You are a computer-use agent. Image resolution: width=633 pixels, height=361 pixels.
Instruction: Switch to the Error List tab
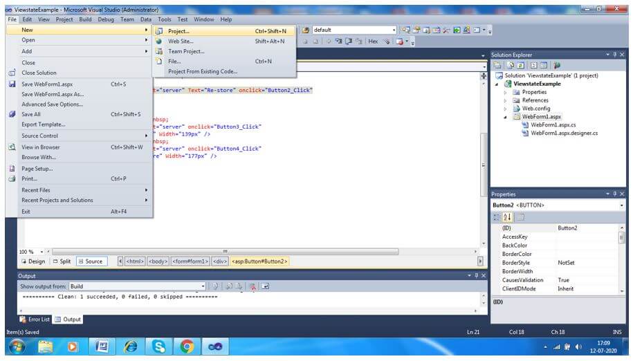click(35, 320)
